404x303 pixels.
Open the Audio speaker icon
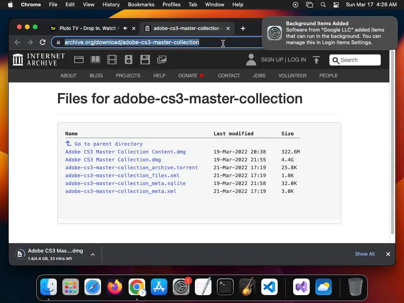pyautogui.click(x=129, y=60)
